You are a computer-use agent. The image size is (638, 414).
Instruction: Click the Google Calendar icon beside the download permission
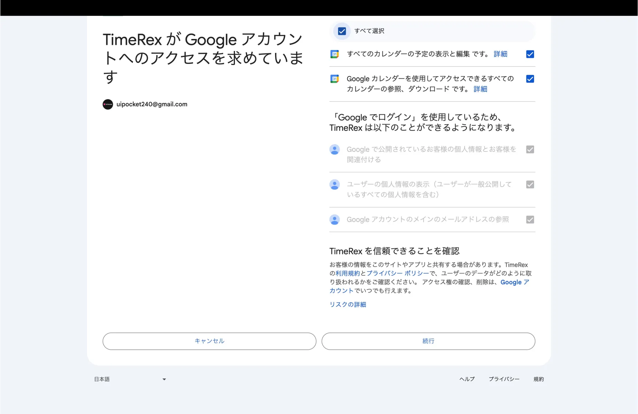click(x=334, y=79)
